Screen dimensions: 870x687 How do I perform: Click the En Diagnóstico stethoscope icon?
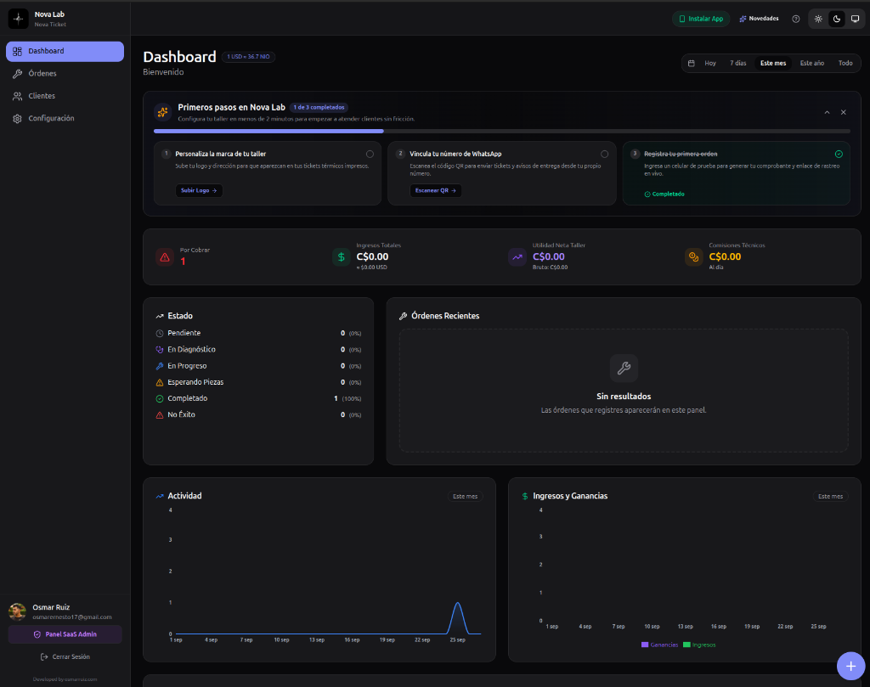pyautogui.click(x=160, y=350)
